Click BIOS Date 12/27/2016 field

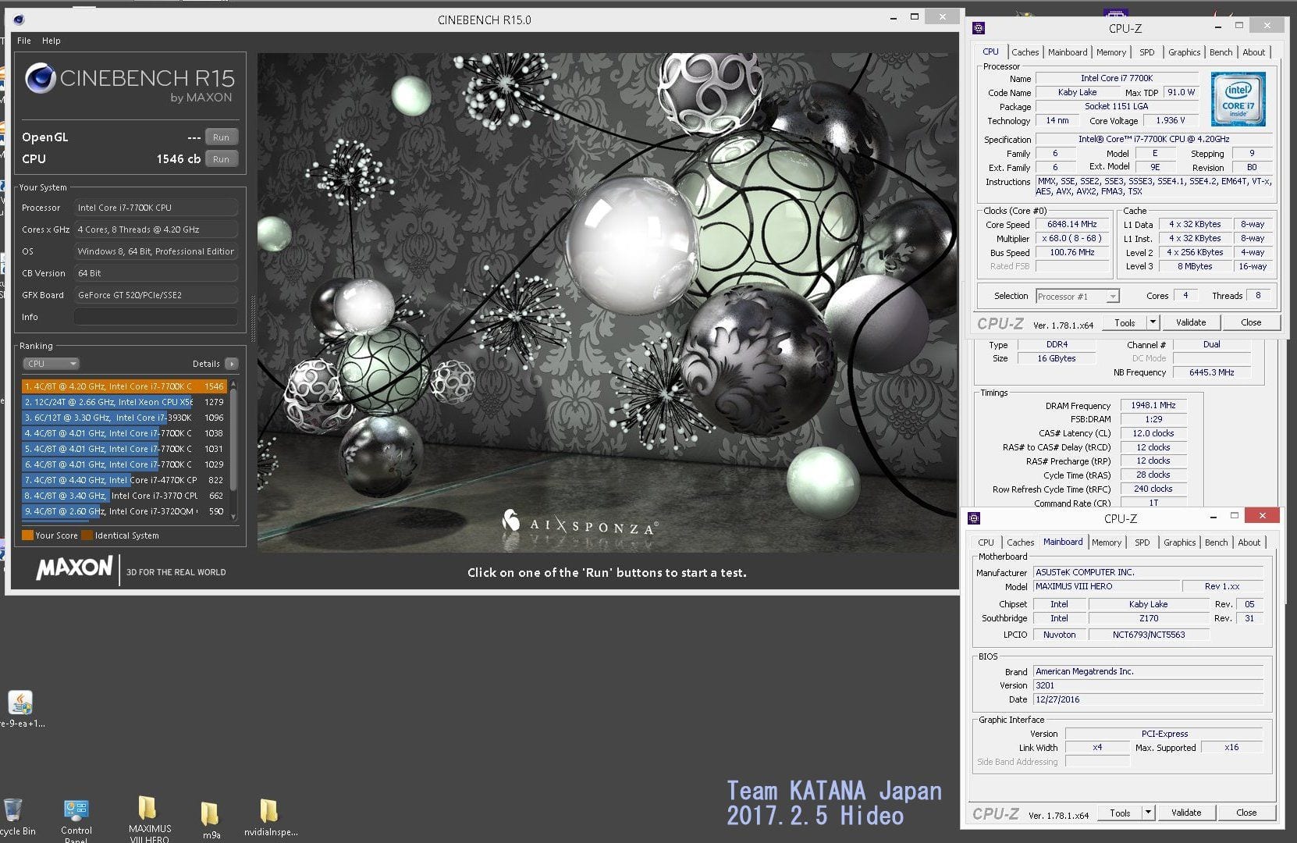click(1148, 699)
